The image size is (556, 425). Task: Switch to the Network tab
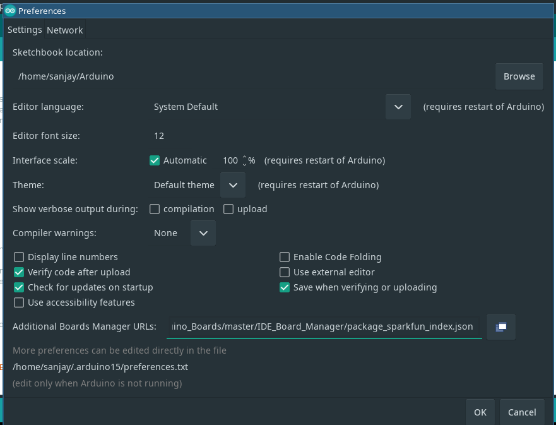64,30
